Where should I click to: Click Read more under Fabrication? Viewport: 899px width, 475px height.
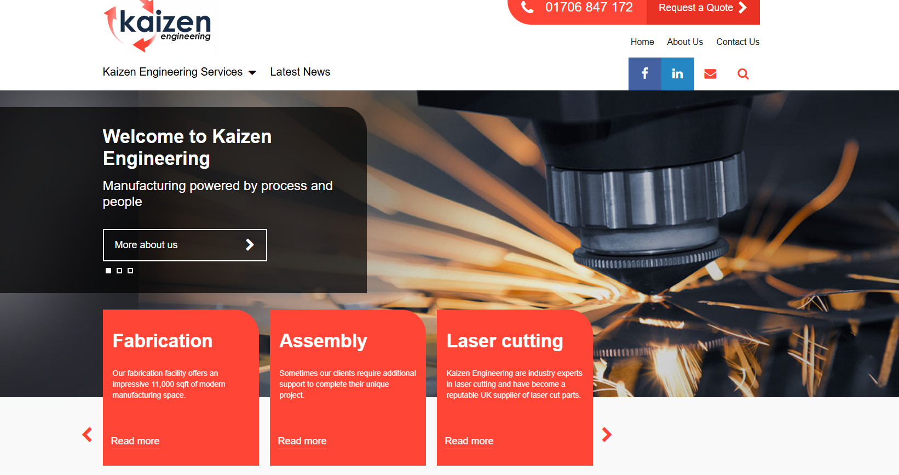coord(135,441)
